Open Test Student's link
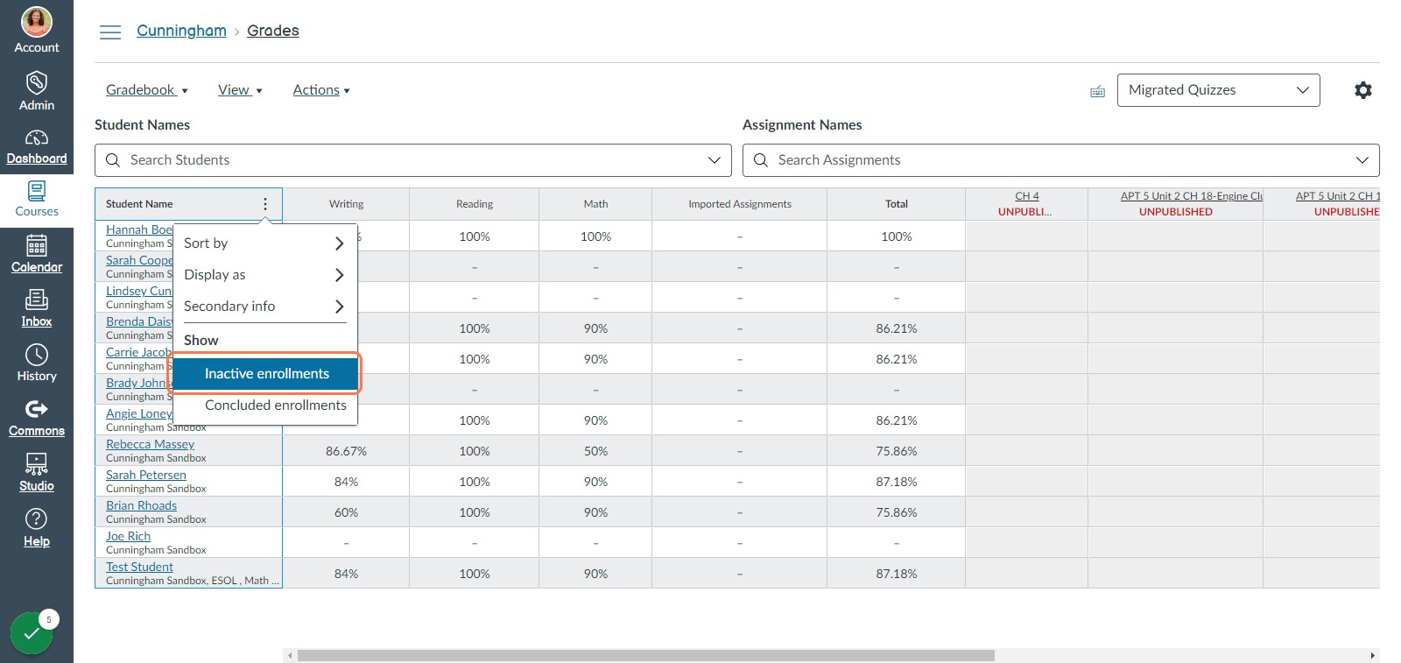 point(139,567)
